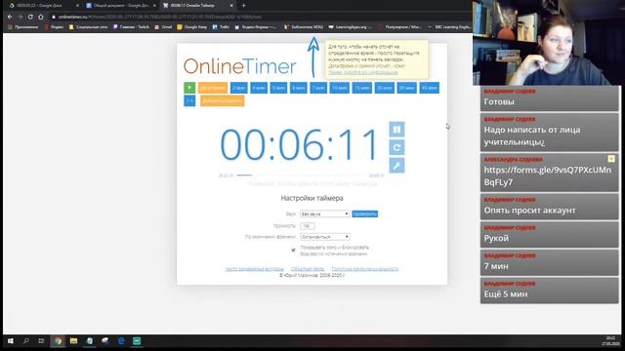Screen dimensions: 625x351
Task: Click the chat message "Готовы"
Action: [x=499, y=101]
